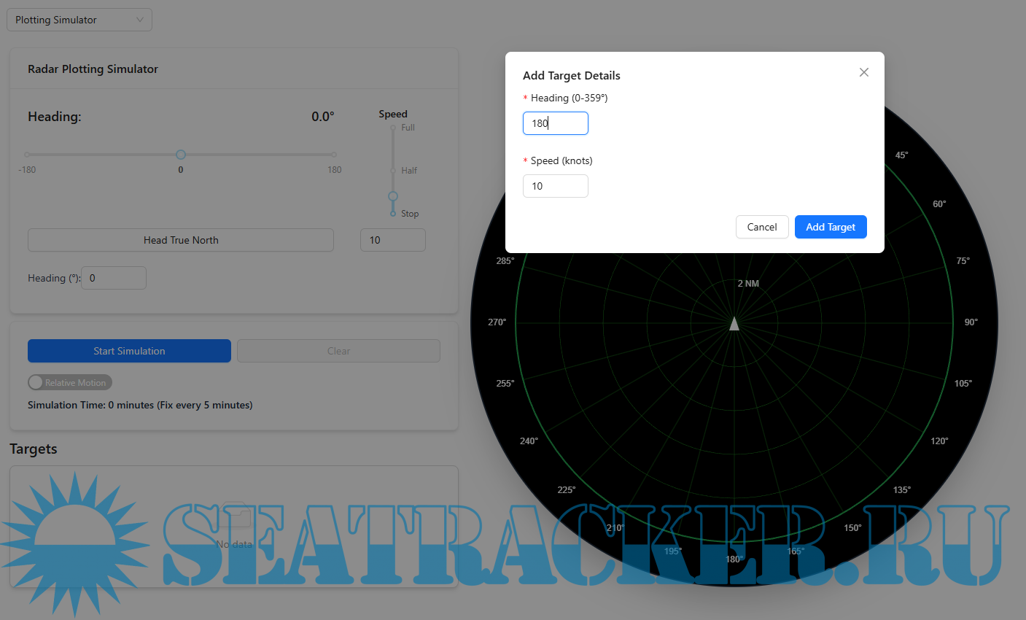Start the simulation
This screenshot has height=620, width=1026.
click(x=129, y=351)
